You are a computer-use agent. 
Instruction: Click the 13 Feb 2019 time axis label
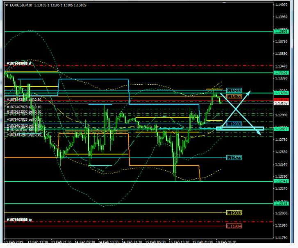point(13,242)
